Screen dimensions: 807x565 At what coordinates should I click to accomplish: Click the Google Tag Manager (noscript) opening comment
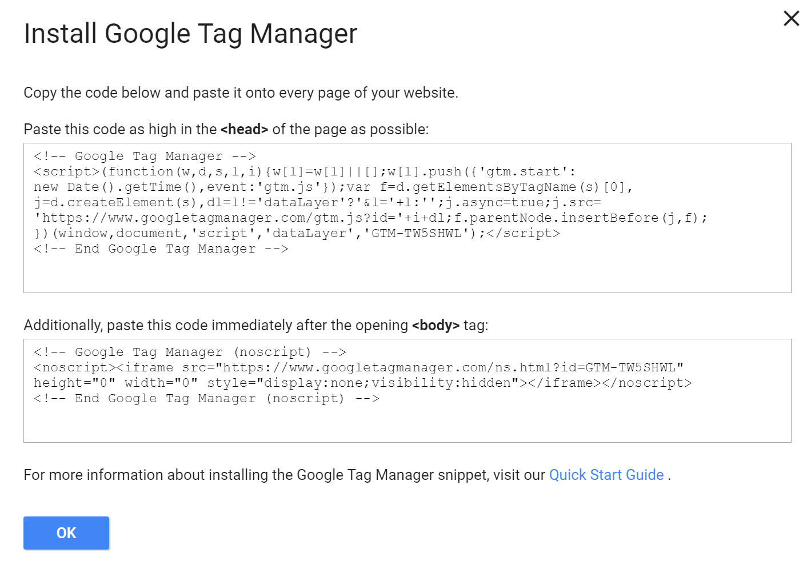190,352
